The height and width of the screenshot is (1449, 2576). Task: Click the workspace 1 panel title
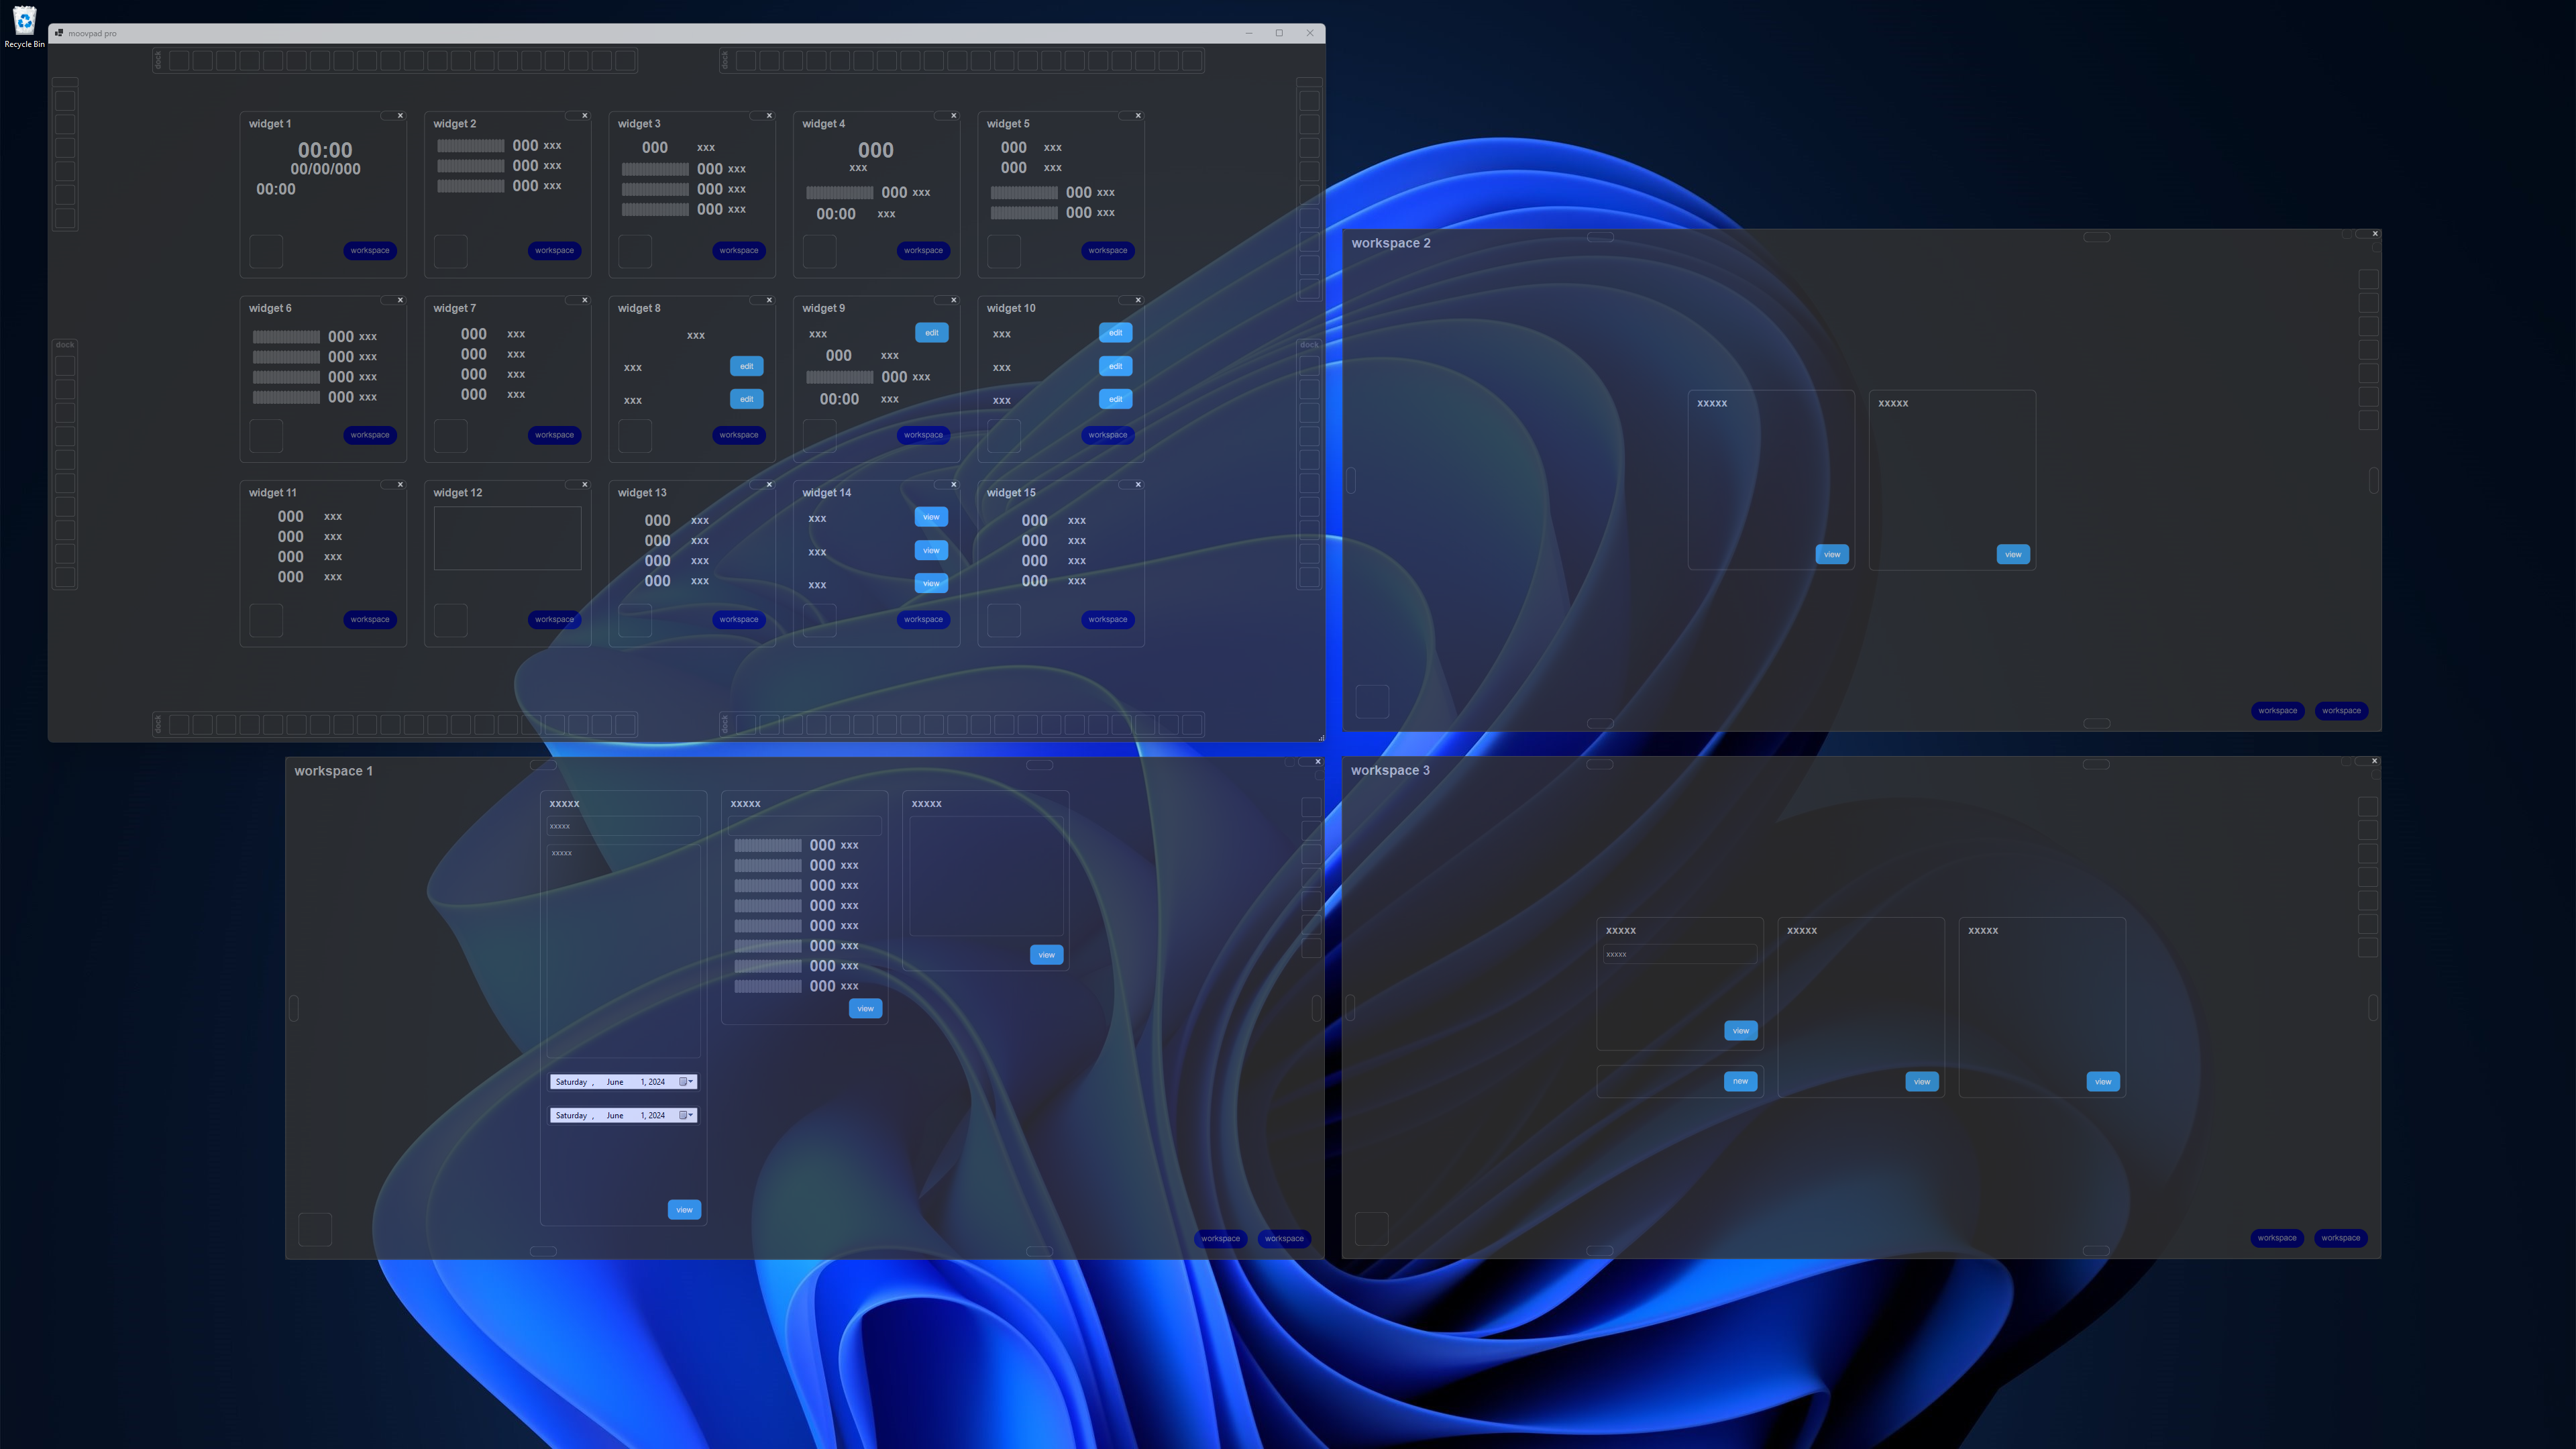coord(333,771)
